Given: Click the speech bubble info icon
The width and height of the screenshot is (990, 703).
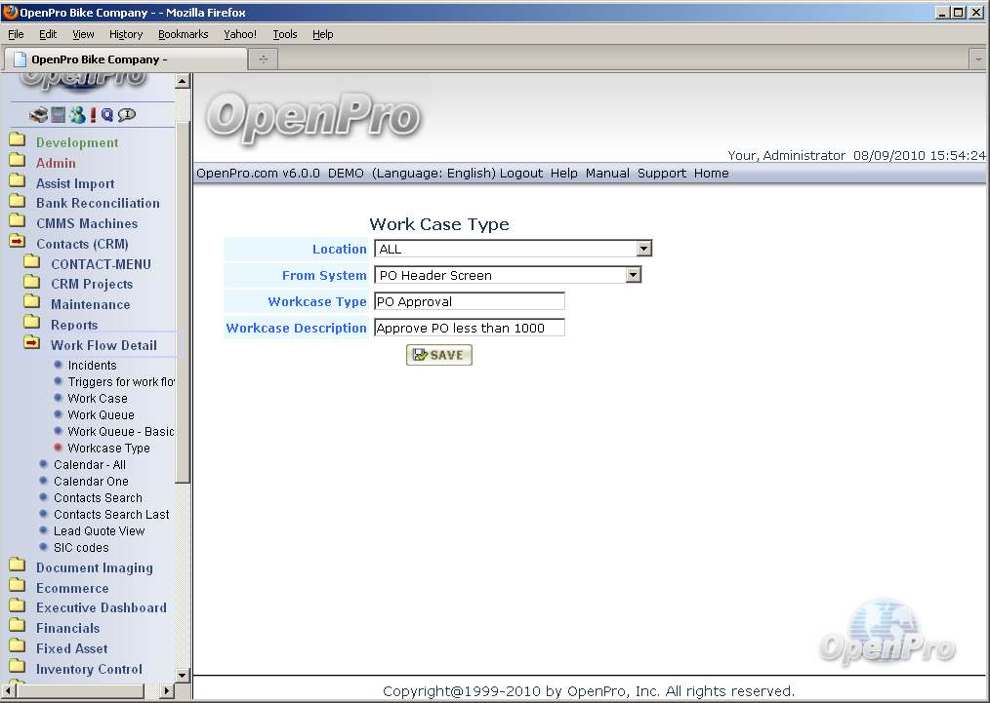Looking at the screenshot, I should 127,115.
